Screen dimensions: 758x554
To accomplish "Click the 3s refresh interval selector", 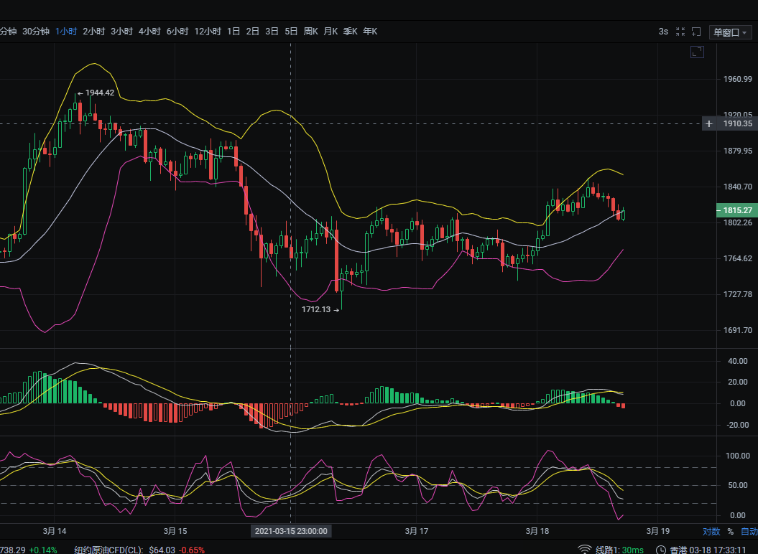I will [x=662, y=32].
